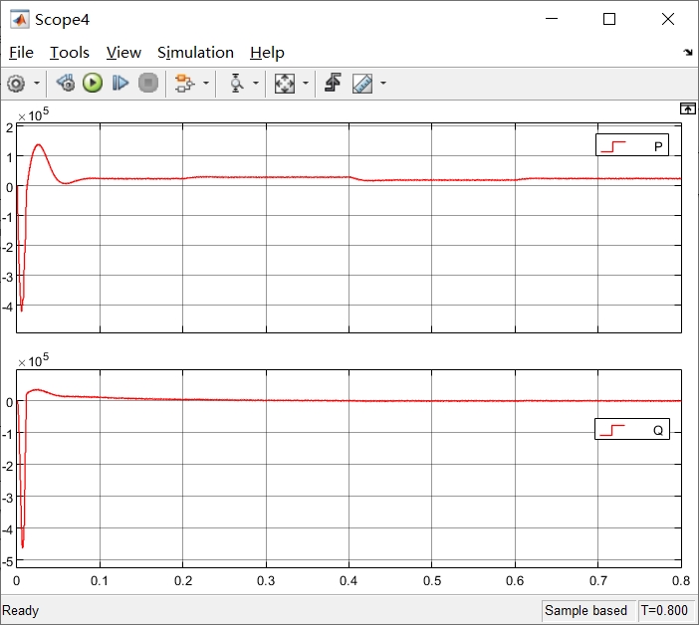
Task: Select the Zoom tool icon
Action: coord(236,84)
